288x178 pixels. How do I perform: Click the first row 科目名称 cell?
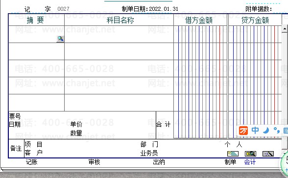point(119,34)
